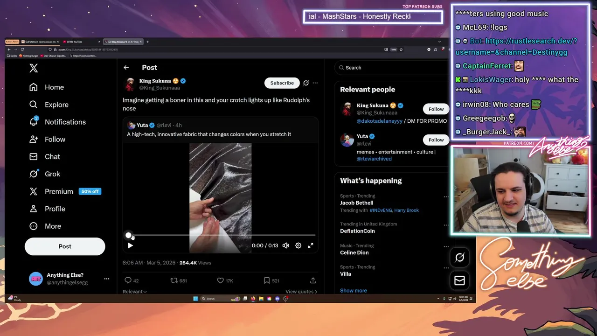Click the Windows taskbar search box
This screenshot has height=336, width=597.
(220, 299)
